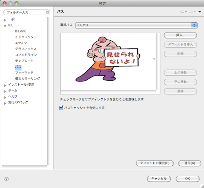Click the 削除 button
Image resolution: width=204 pixels, height=188 pixels.
(180, 54)
